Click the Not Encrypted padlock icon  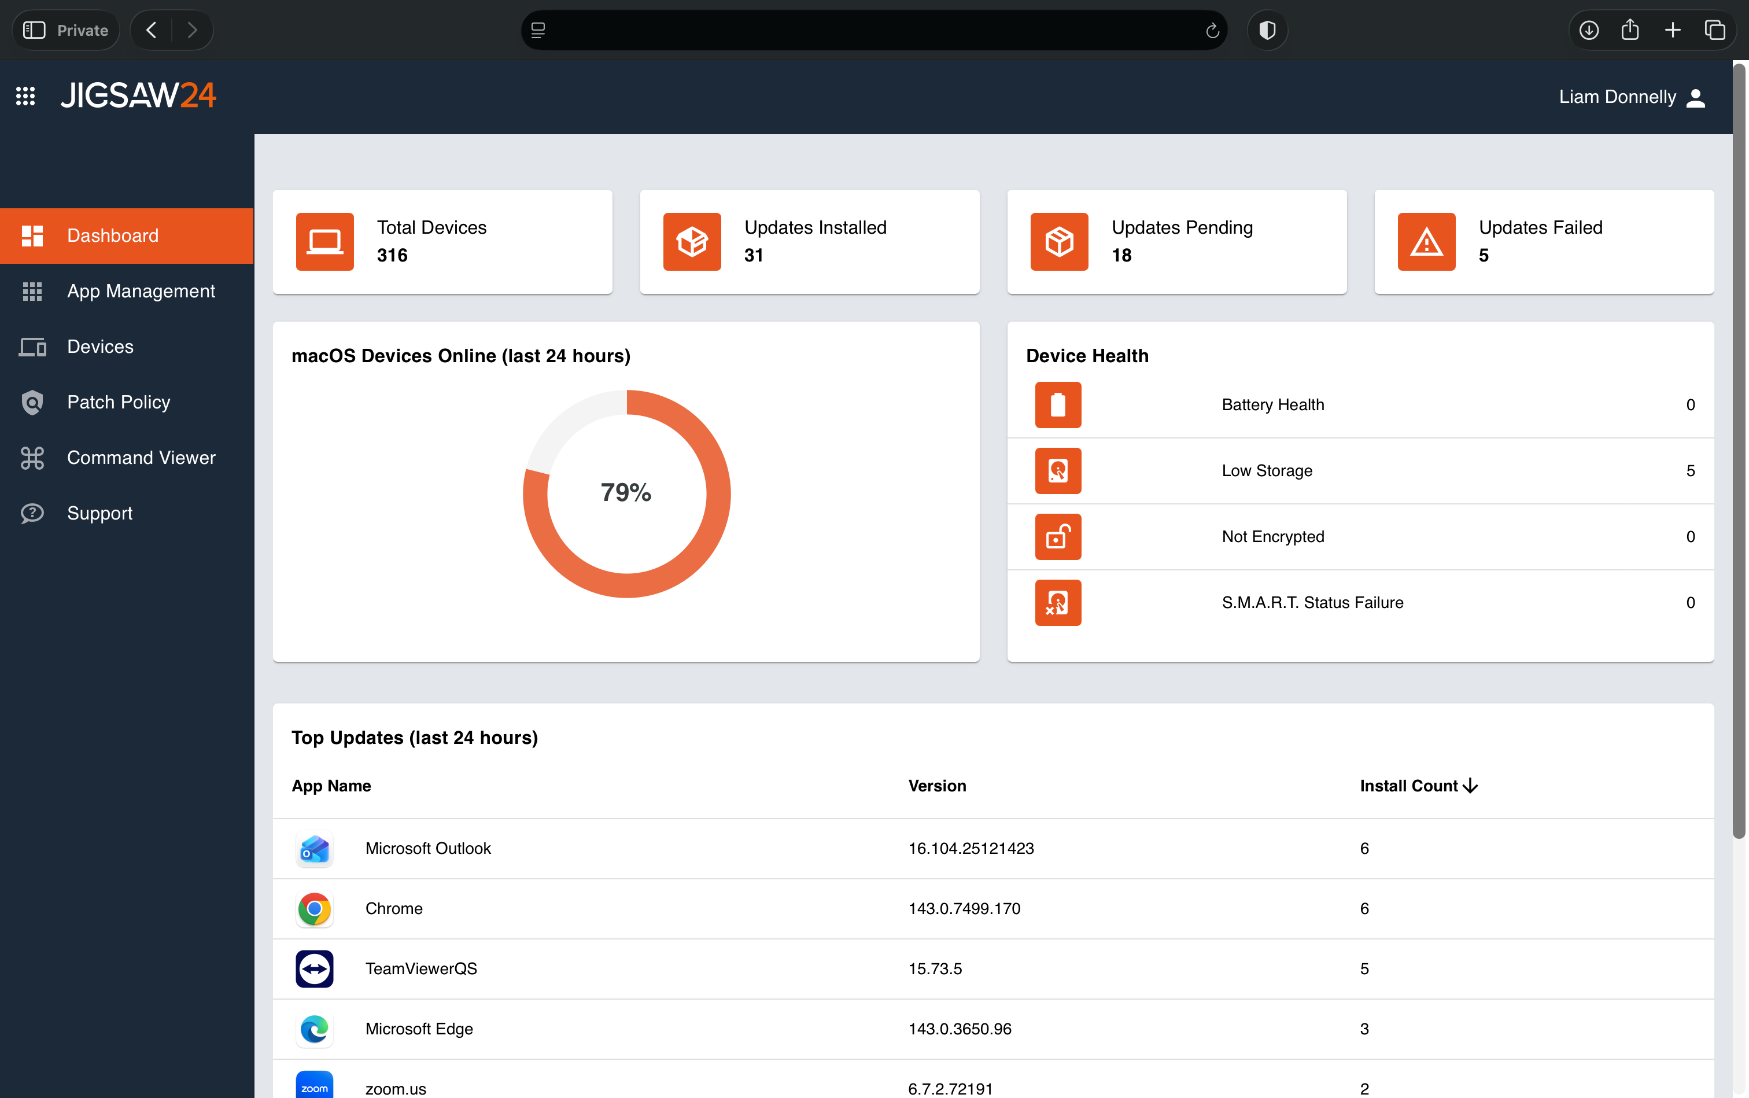tap(1058, 537)
